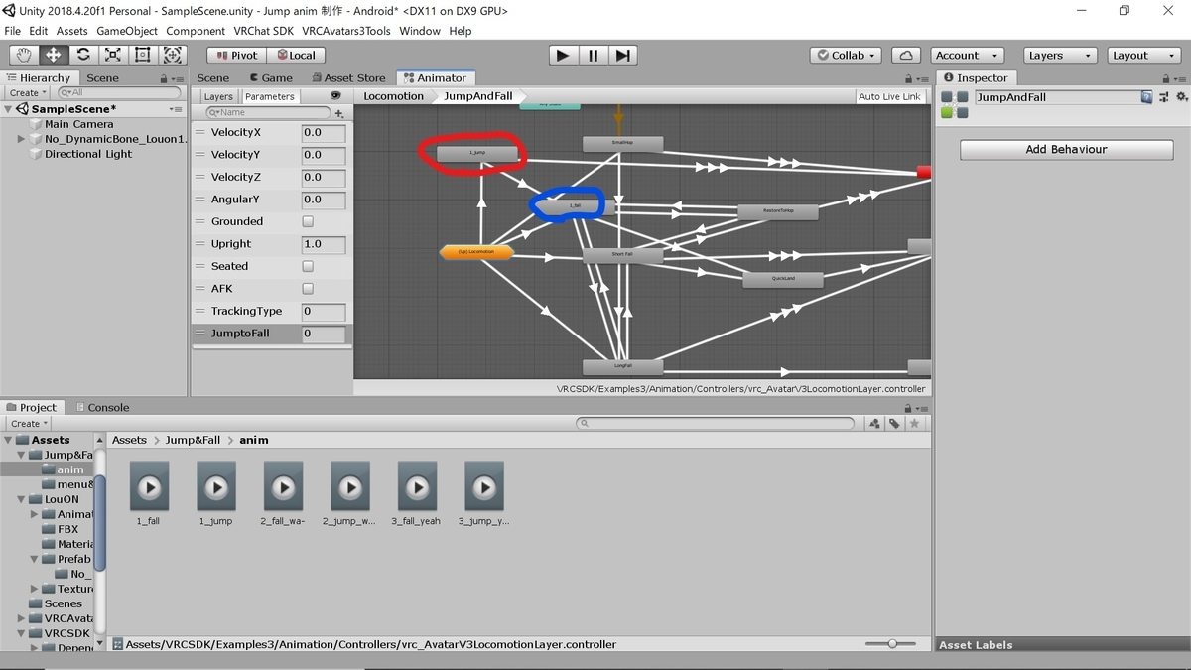Switch to the Console tab
Image resolution: width=1191 pixels, height=670 pixels.
(x=101, y=407)
